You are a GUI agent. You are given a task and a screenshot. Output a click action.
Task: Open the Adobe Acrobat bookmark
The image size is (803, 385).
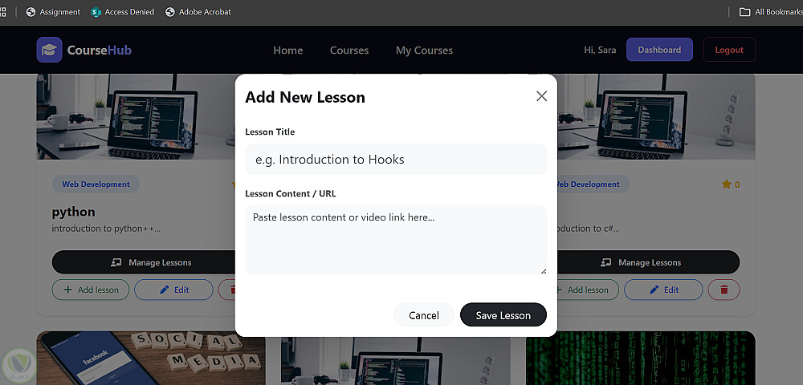coord(198,12)
